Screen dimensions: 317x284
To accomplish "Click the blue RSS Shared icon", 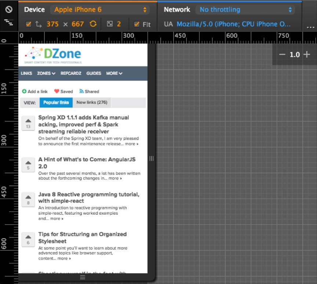I will click(81, 91).
